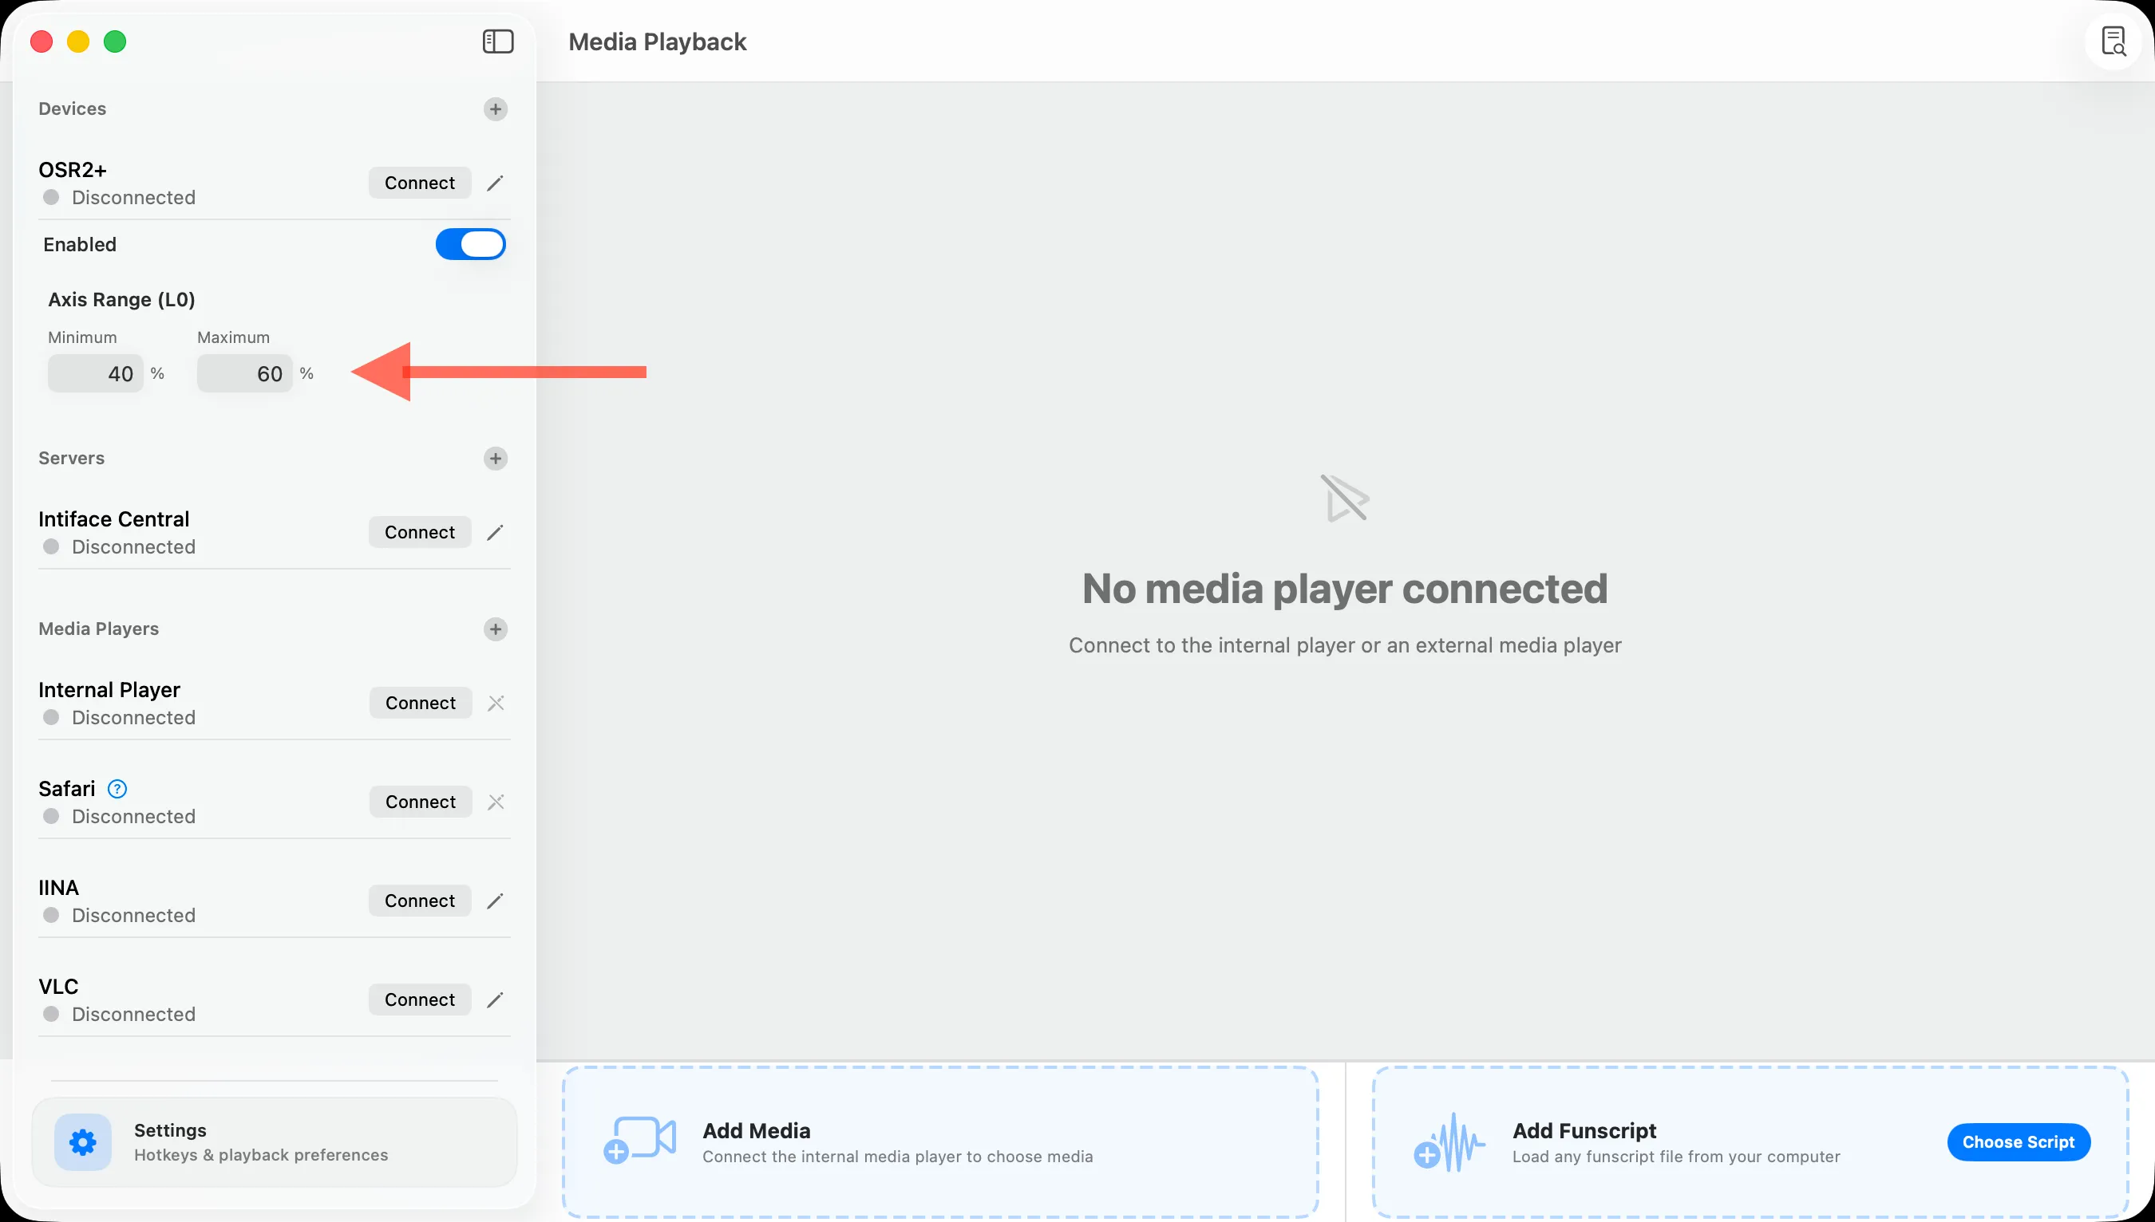
Task: Click Choose Script button
Action: pyautogui.click(x=2018, y=1142)
